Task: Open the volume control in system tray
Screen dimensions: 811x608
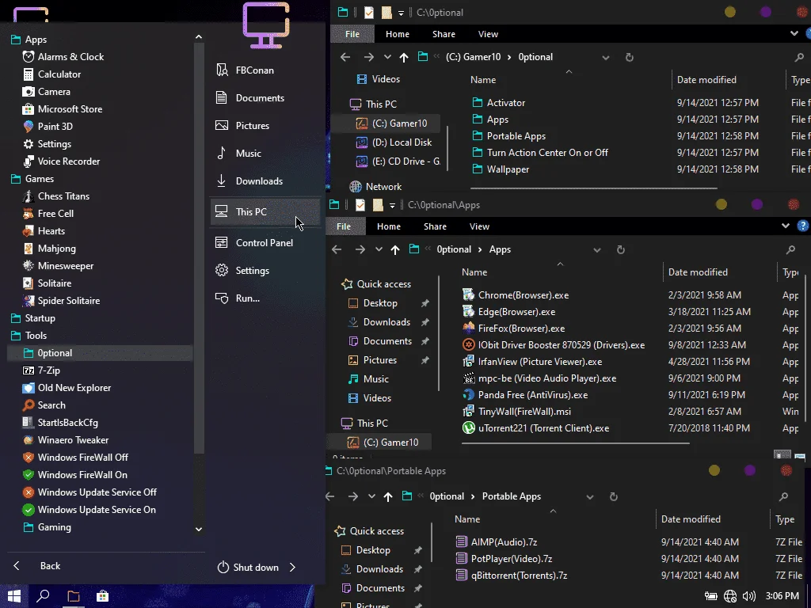Action: click(749, 596)
